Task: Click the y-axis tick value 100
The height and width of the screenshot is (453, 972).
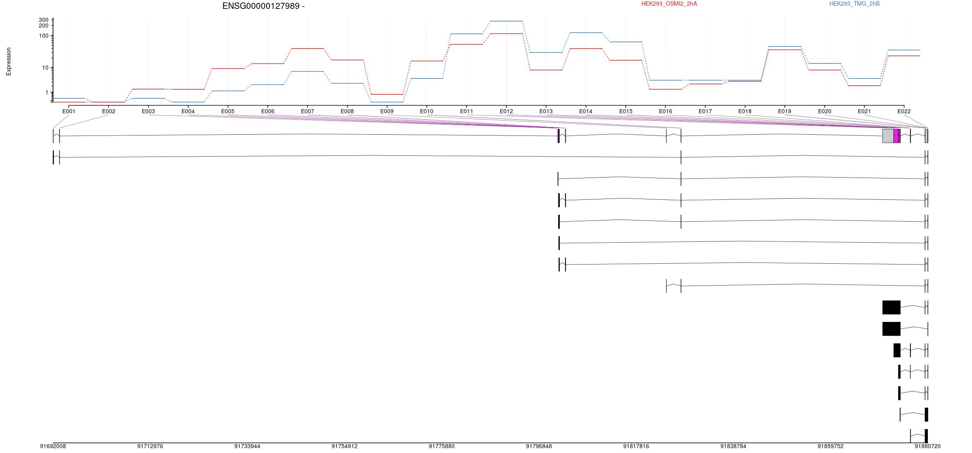Action: [44, 36]
